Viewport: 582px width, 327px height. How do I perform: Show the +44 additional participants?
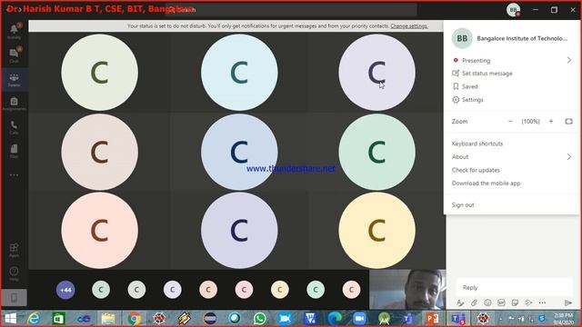click(x=65, y=290)
